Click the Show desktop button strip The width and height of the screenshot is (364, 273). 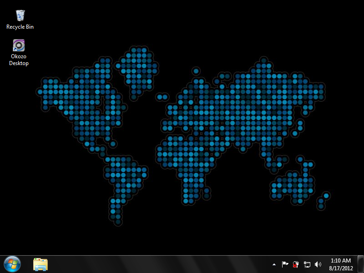coord(360,264)
